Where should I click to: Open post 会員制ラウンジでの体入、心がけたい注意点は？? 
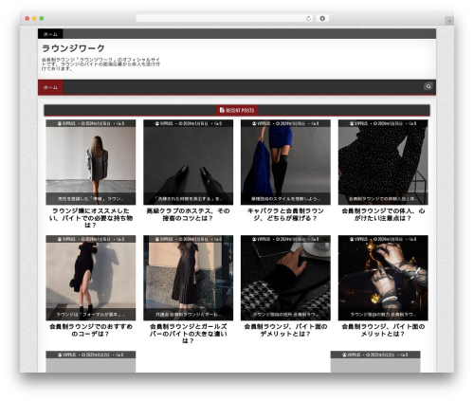pos(383,214)
